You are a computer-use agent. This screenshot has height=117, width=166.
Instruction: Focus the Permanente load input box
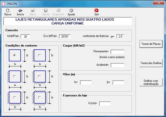click(117, 51)
